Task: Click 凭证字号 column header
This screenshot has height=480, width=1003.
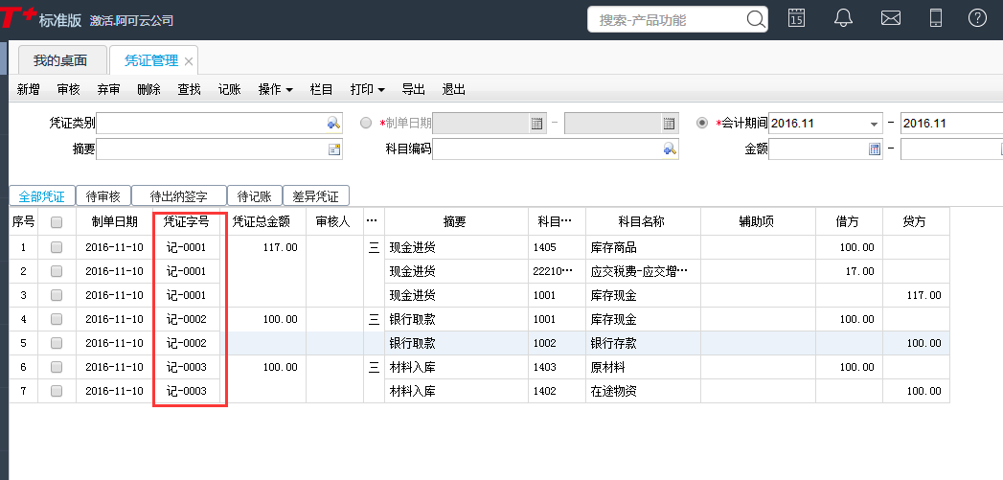Action: click(186, 221)
